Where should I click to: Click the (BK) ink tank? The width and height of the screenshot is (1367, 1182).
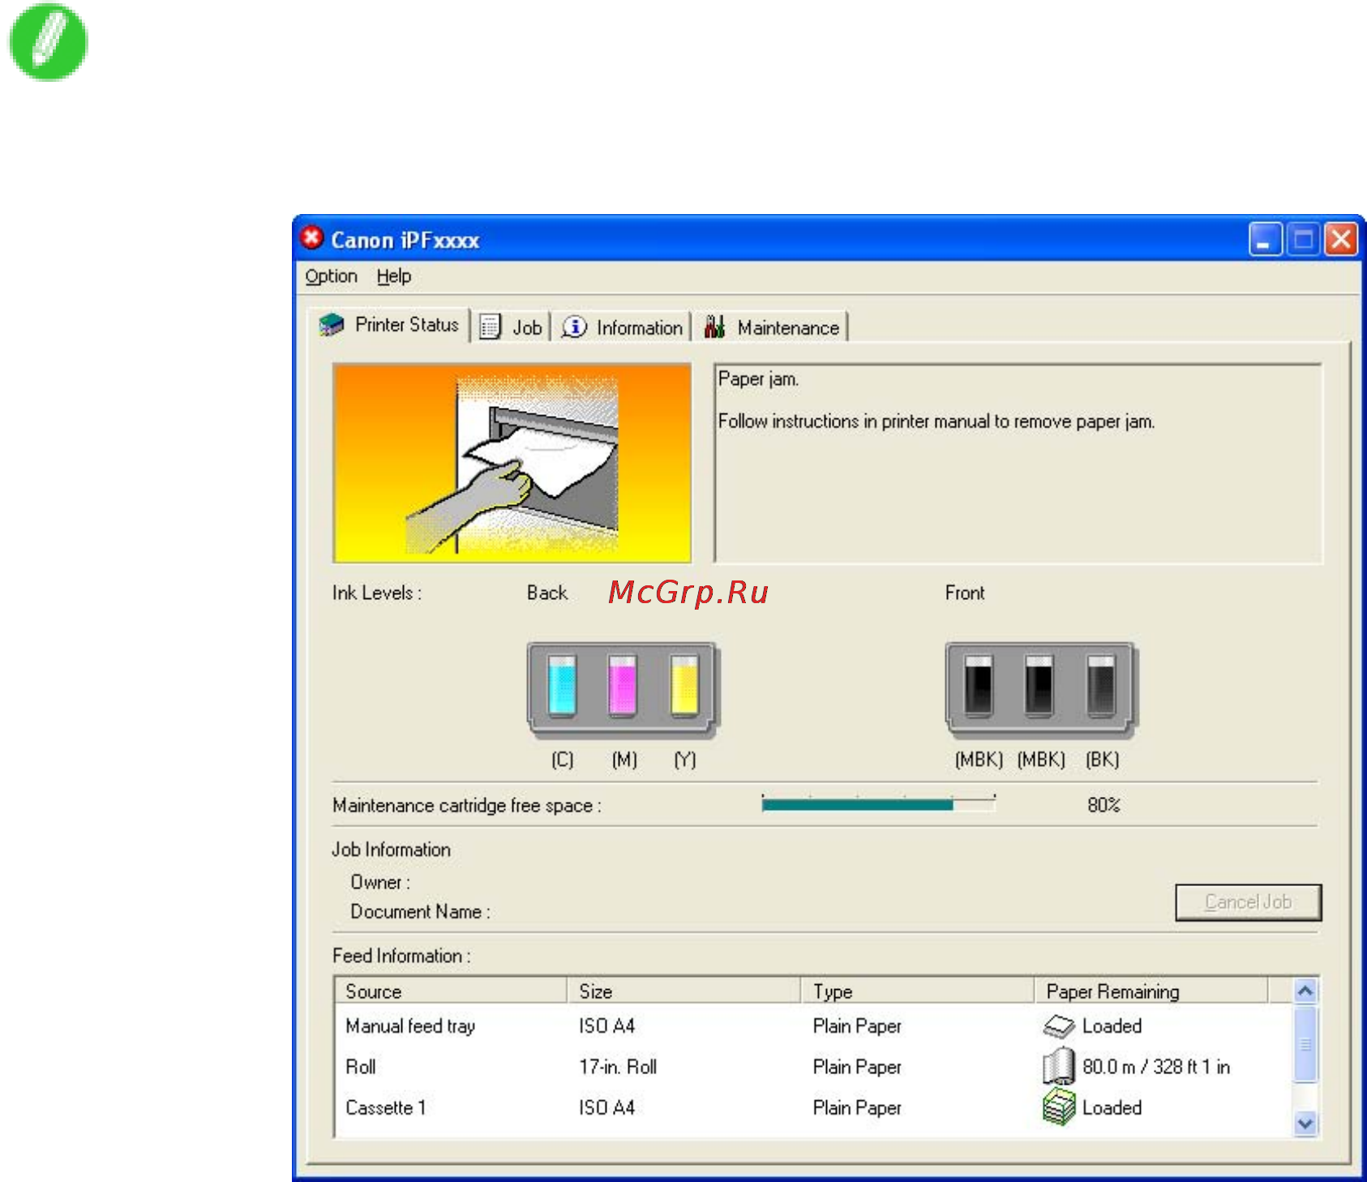pos(1101,686)
